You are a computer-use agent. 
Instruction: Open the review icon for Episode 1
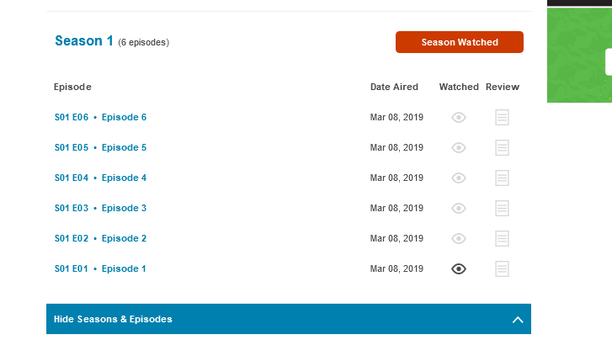pyautogui.click(x=502, y=269)
